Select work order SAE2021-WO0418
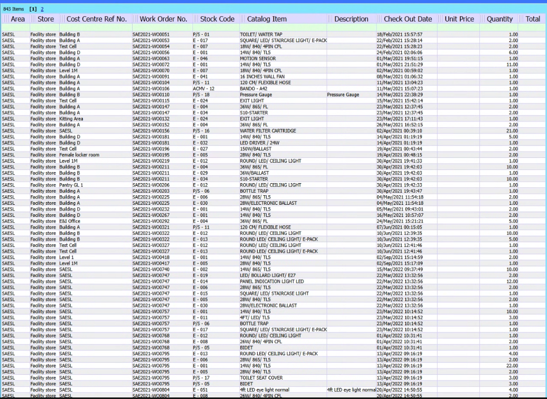547x399 pixels. click(x=151, y=258)
